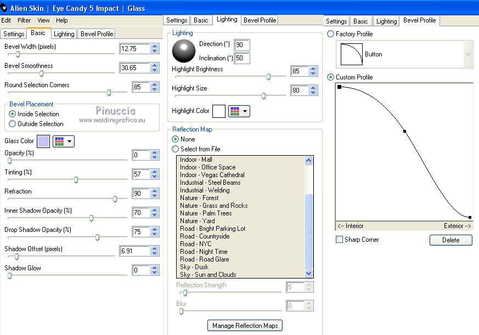Increase Shadow Offset with the up stepper
The image size is (479, 335).
(155, 248)
